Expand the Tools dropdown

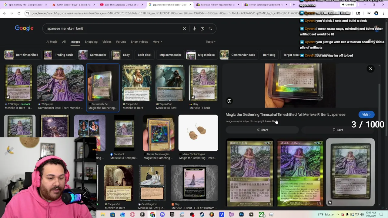tap(211, 42)
